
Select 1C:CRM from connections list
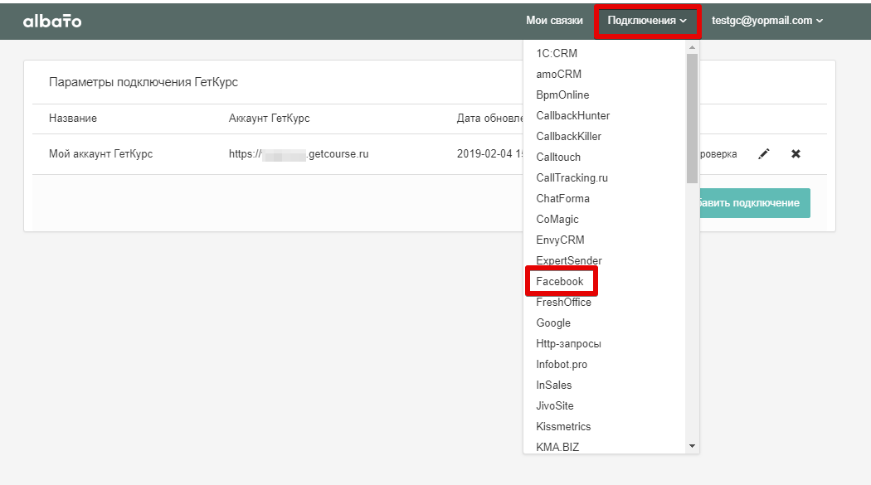coord(557,53)
